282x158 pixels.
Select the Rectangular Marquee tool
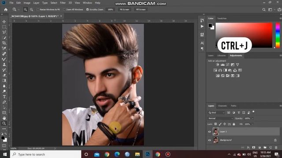point(4,27)
